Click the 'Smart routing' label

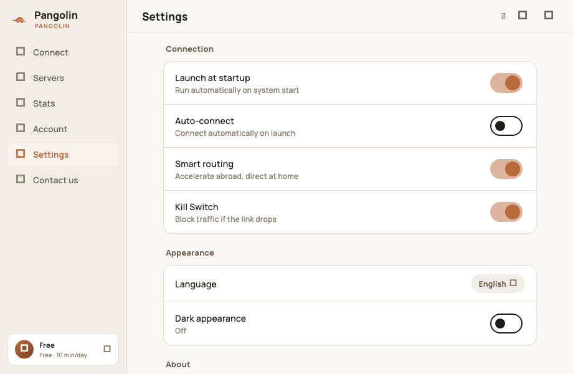(x=204, y=164)
